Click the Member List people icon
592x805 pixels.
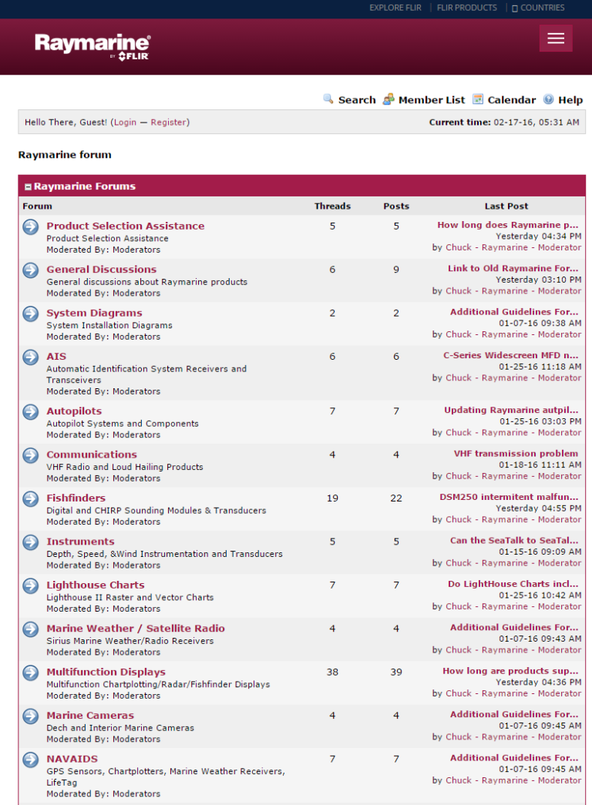coord(388,99)
